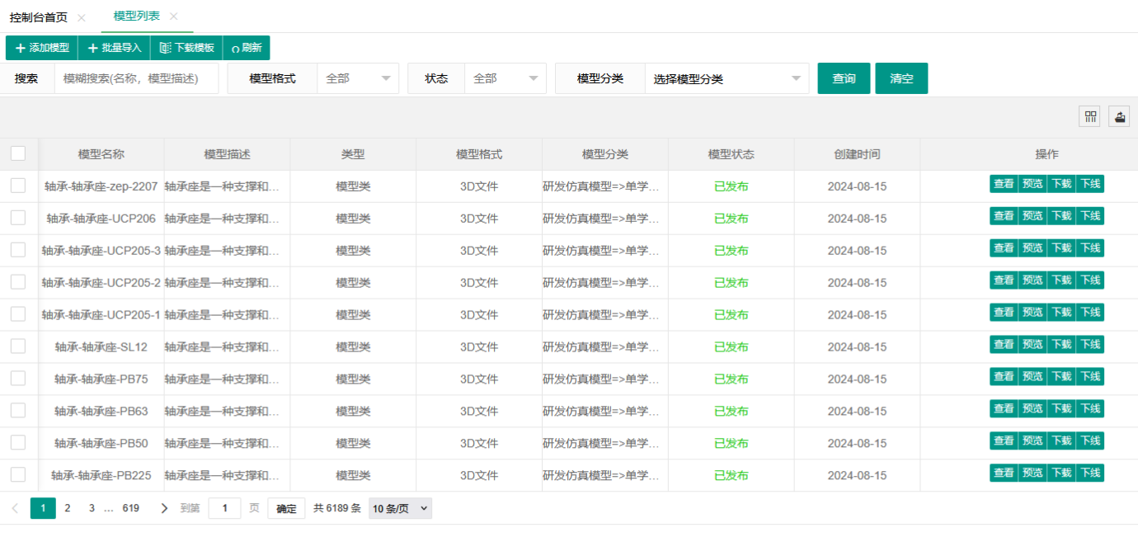Click the 添加模型 plus button
Screen dimensions: 1138x537
click(x=42, y=48)
